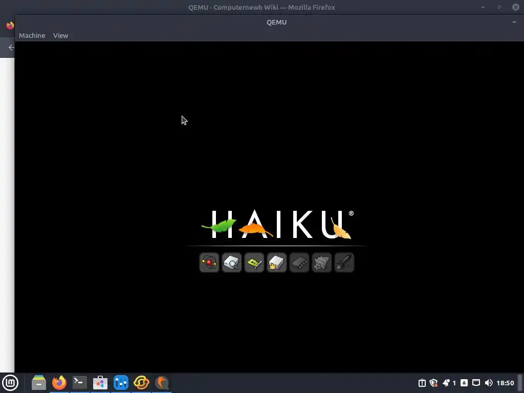Screen dimensions: 524x393
Task: Click the Firefox back arrow behind QEMU
Action: tap(11, 48)
